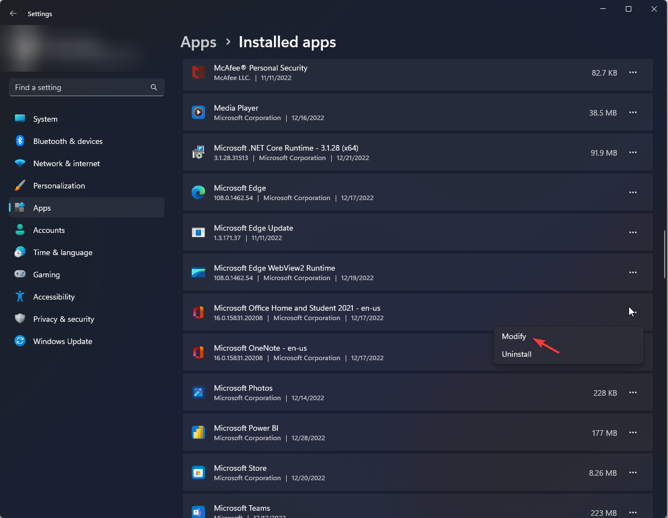Click the Gaming controller icon

20,275
